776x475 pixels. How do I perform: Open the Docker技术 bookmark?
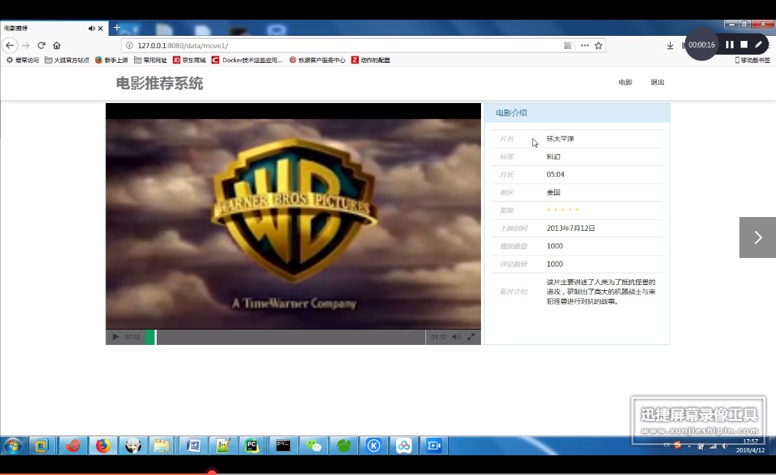(x=247, y=60)
